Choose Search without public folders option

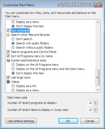pos(13,48)
